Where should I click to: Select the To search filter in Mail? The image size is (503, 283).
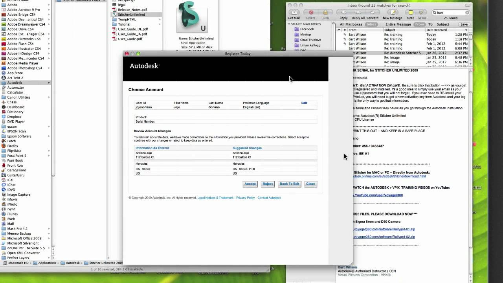(x=430, y=24)
